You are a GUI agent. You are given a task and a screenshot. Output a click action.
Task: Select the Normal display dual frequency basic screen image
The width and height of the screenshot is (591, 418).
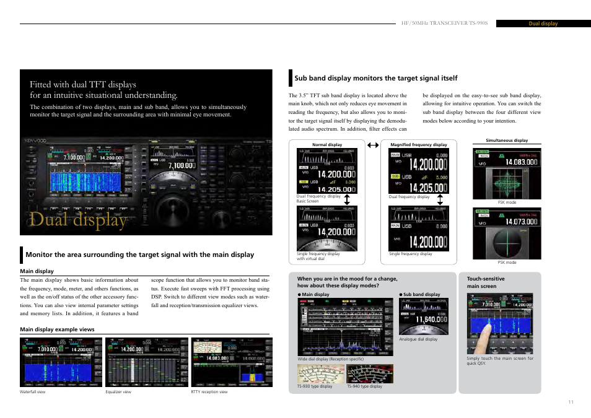(x=326, y=171)
